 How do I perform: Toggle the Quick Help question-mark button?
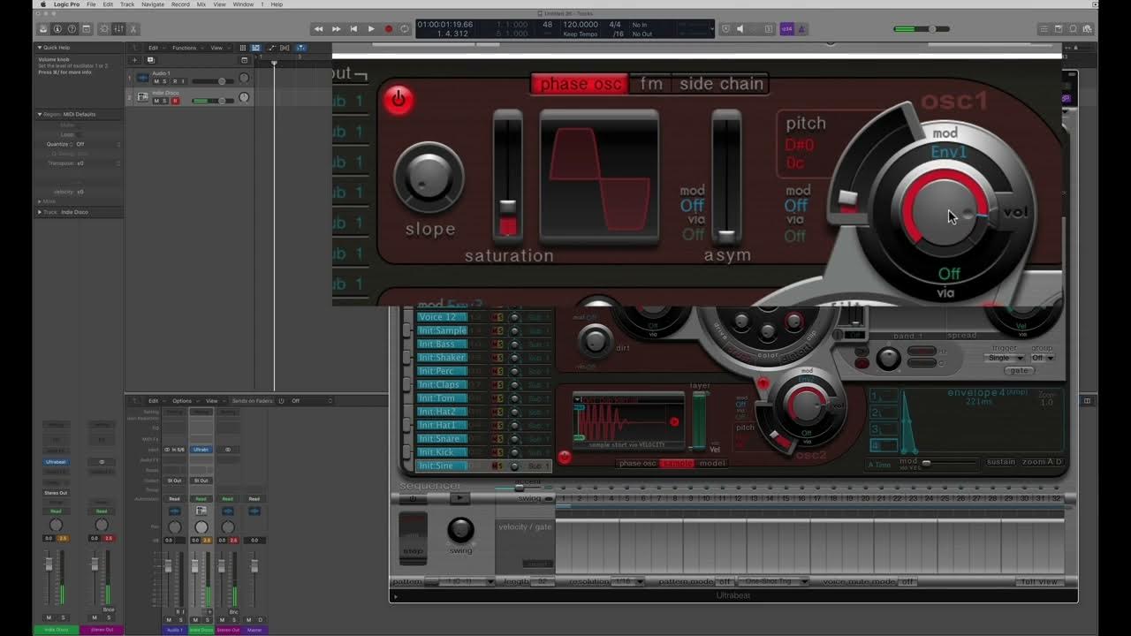click(72, 29)
